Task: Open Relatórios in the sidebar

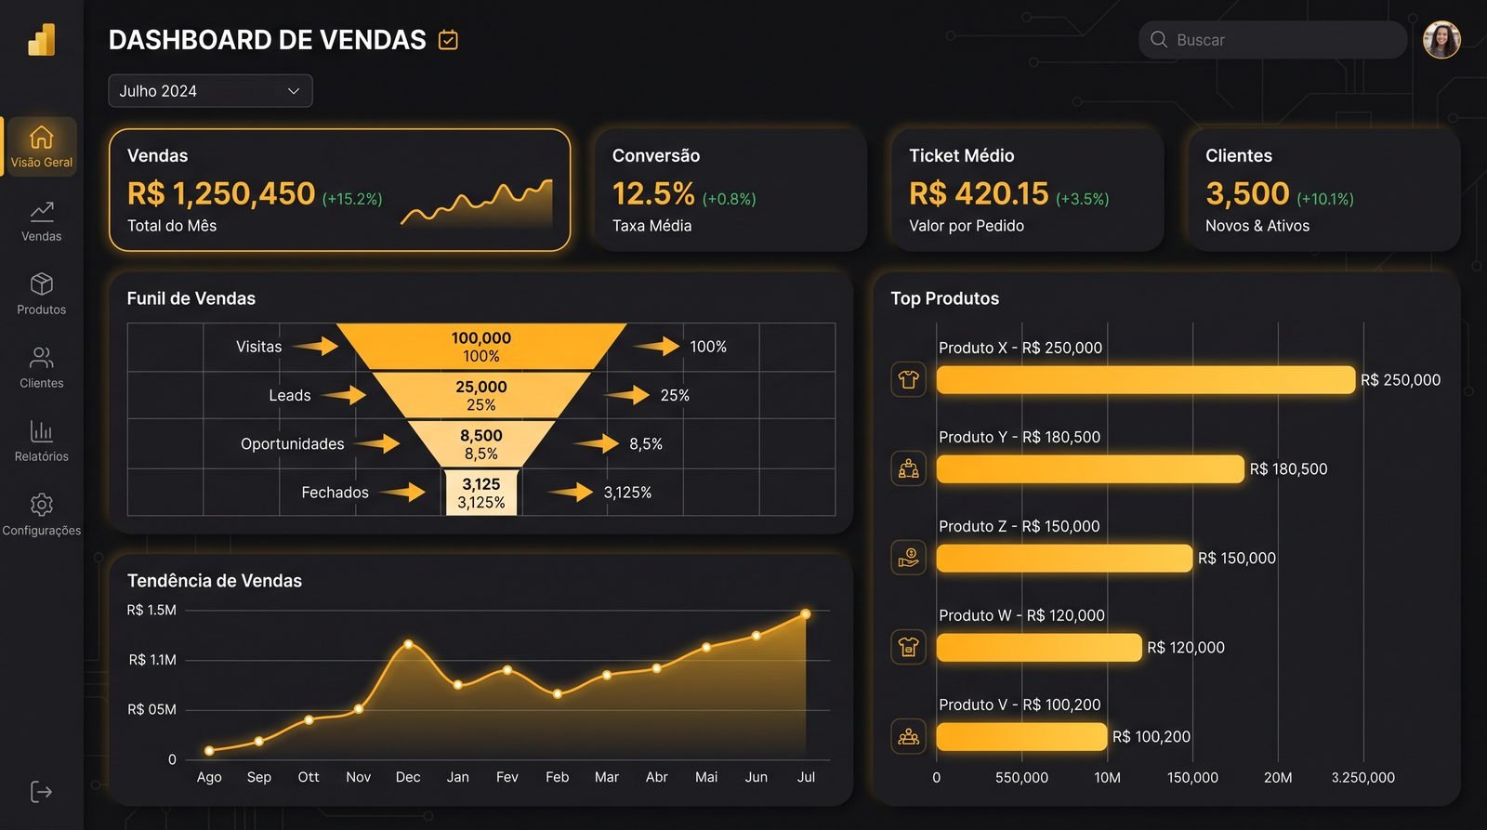Action: [41, 441]
